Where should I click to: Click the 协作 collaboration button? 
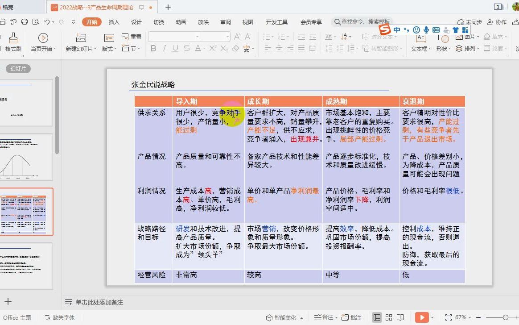pos(499,21)
